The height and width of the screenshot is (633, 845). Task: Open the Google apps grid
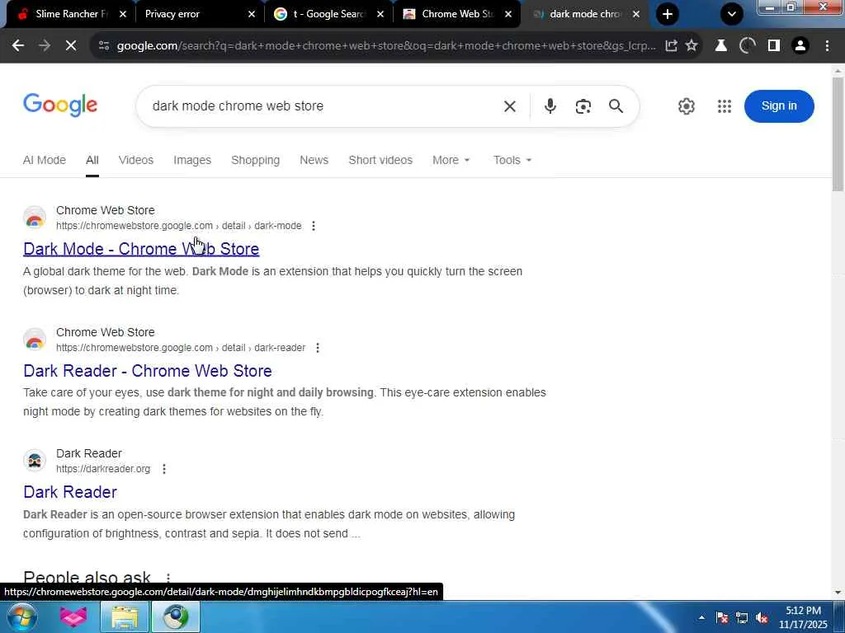725,106
